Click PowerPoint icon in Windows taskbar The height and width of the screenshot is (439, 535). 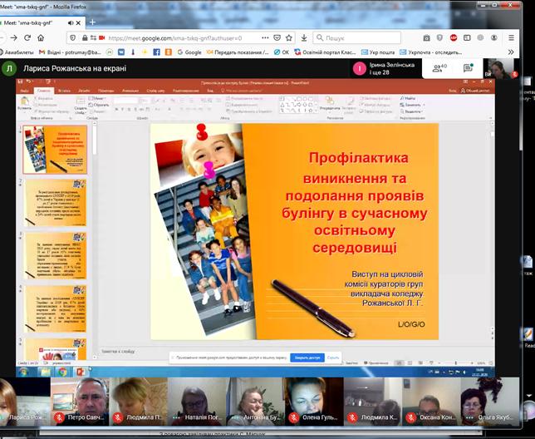pyautogui.click(x=81, y=372)
